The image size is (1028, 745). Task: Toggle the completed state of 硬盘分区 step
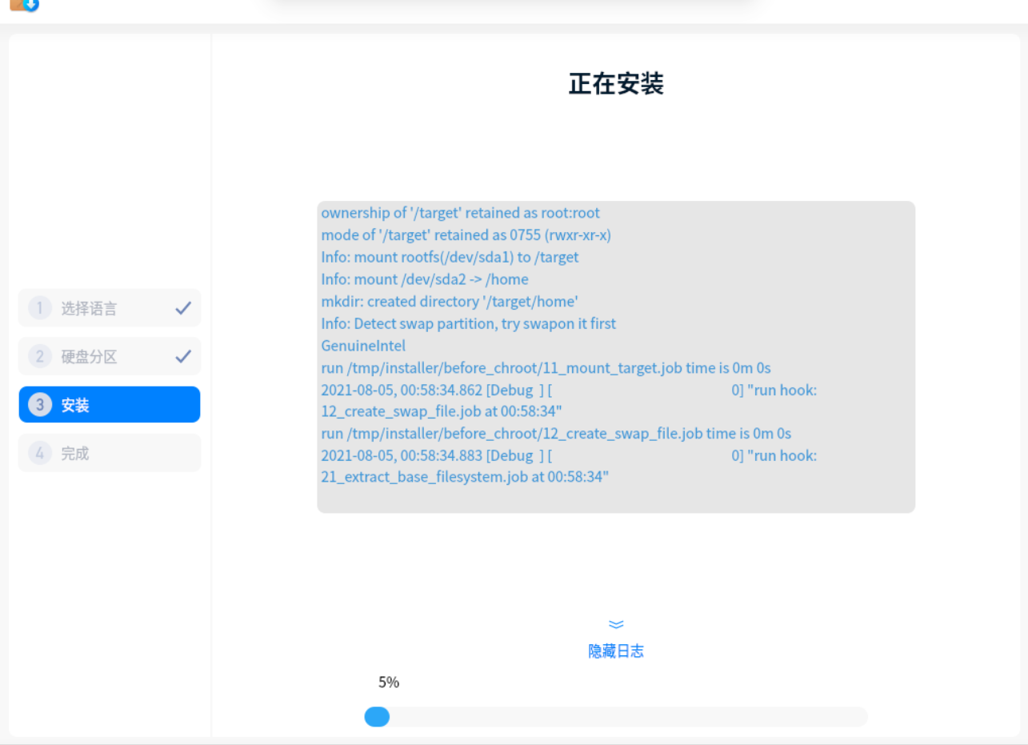[x=184, y=355]
